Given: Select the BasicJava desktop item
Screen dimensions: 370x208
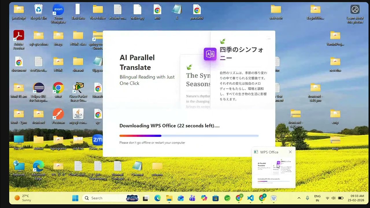Looking at the screenshot, I should 78,12.
